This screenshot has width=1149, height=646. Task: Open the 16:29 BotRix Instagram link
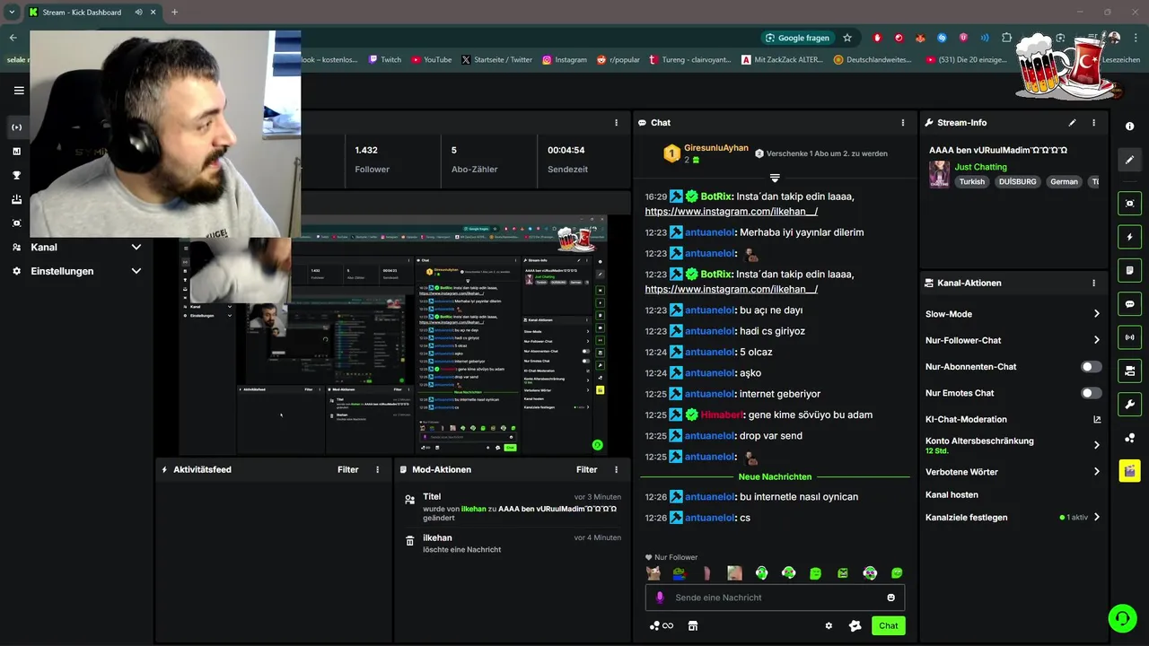tap(731, 212)
